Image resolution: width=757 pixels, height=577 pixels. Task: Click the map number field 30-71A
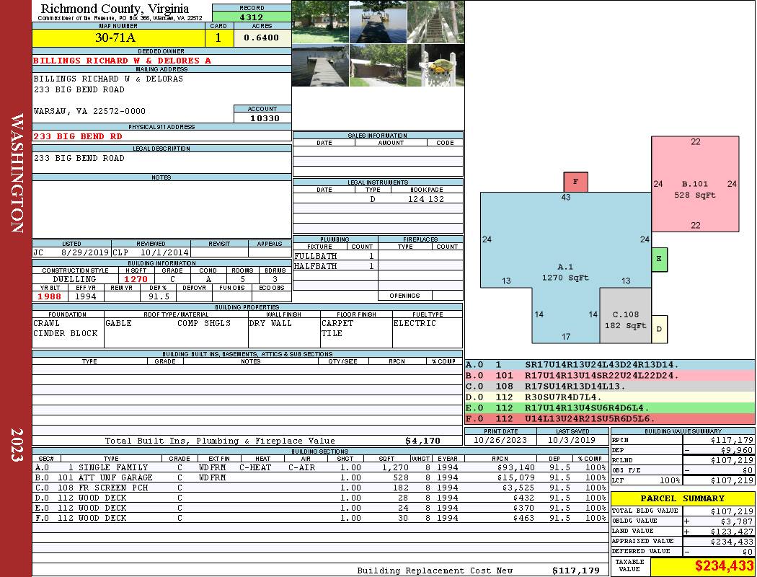click(x=118, y=38)
